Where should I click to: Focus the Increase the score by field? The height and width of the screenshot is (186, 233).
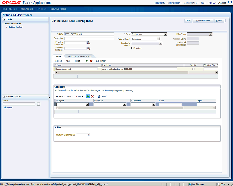click(x=83, y=134)
